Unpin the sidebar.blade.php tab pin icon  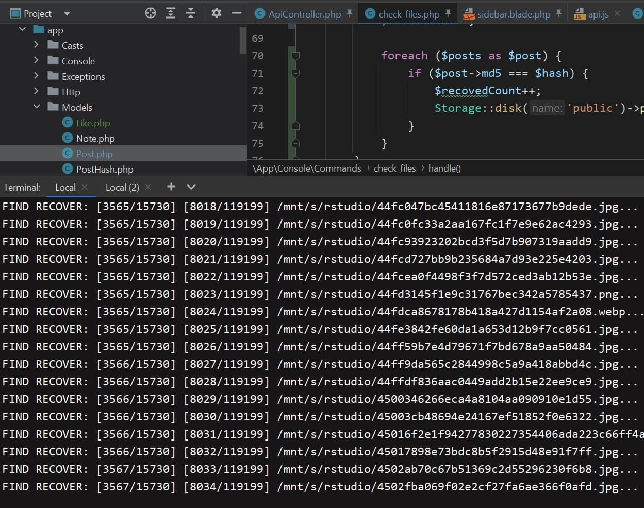pos(559,13)
